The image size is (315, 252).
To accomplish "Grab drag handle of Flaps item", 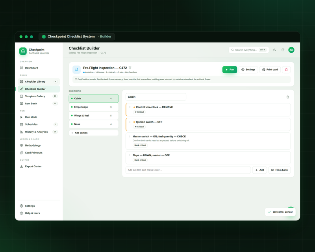I will click(x=129, y=156).
